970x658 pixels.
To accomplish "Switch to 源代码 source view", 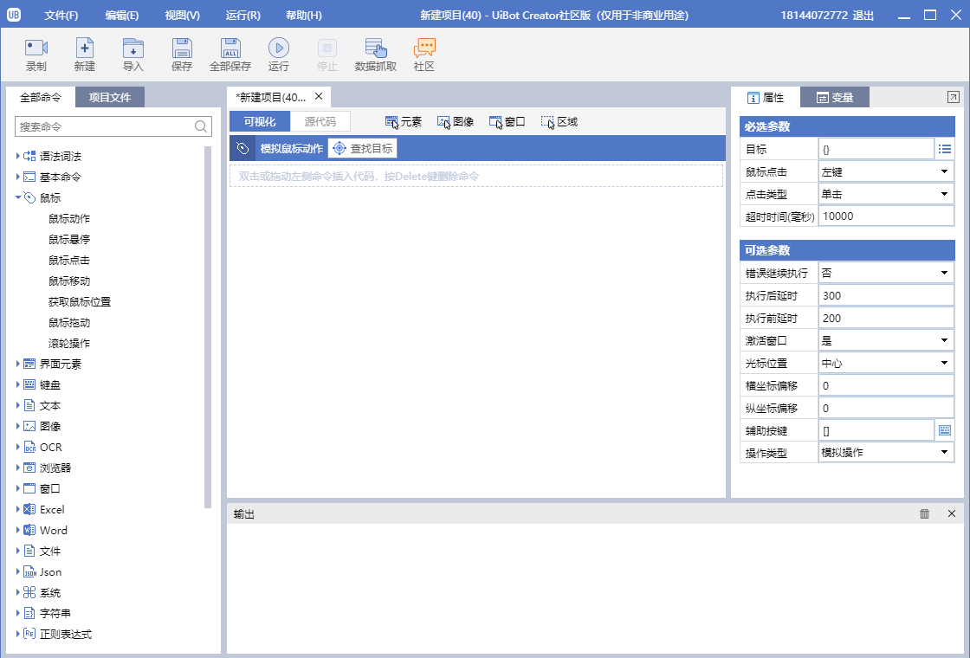I will (320, 122).
